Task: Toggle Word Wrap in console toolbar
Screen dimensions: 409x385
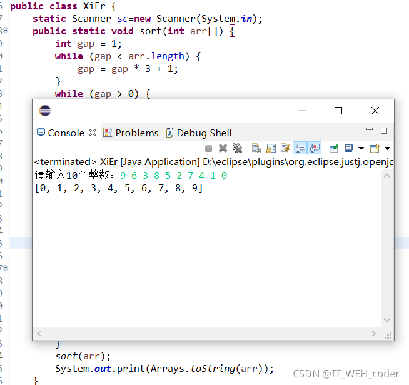Action: tap(286, 148)
